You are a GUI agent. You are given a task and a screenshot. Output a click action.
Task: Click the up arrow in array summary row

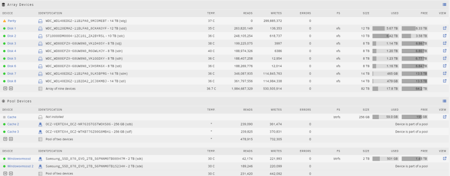click(x=11, y=89)
